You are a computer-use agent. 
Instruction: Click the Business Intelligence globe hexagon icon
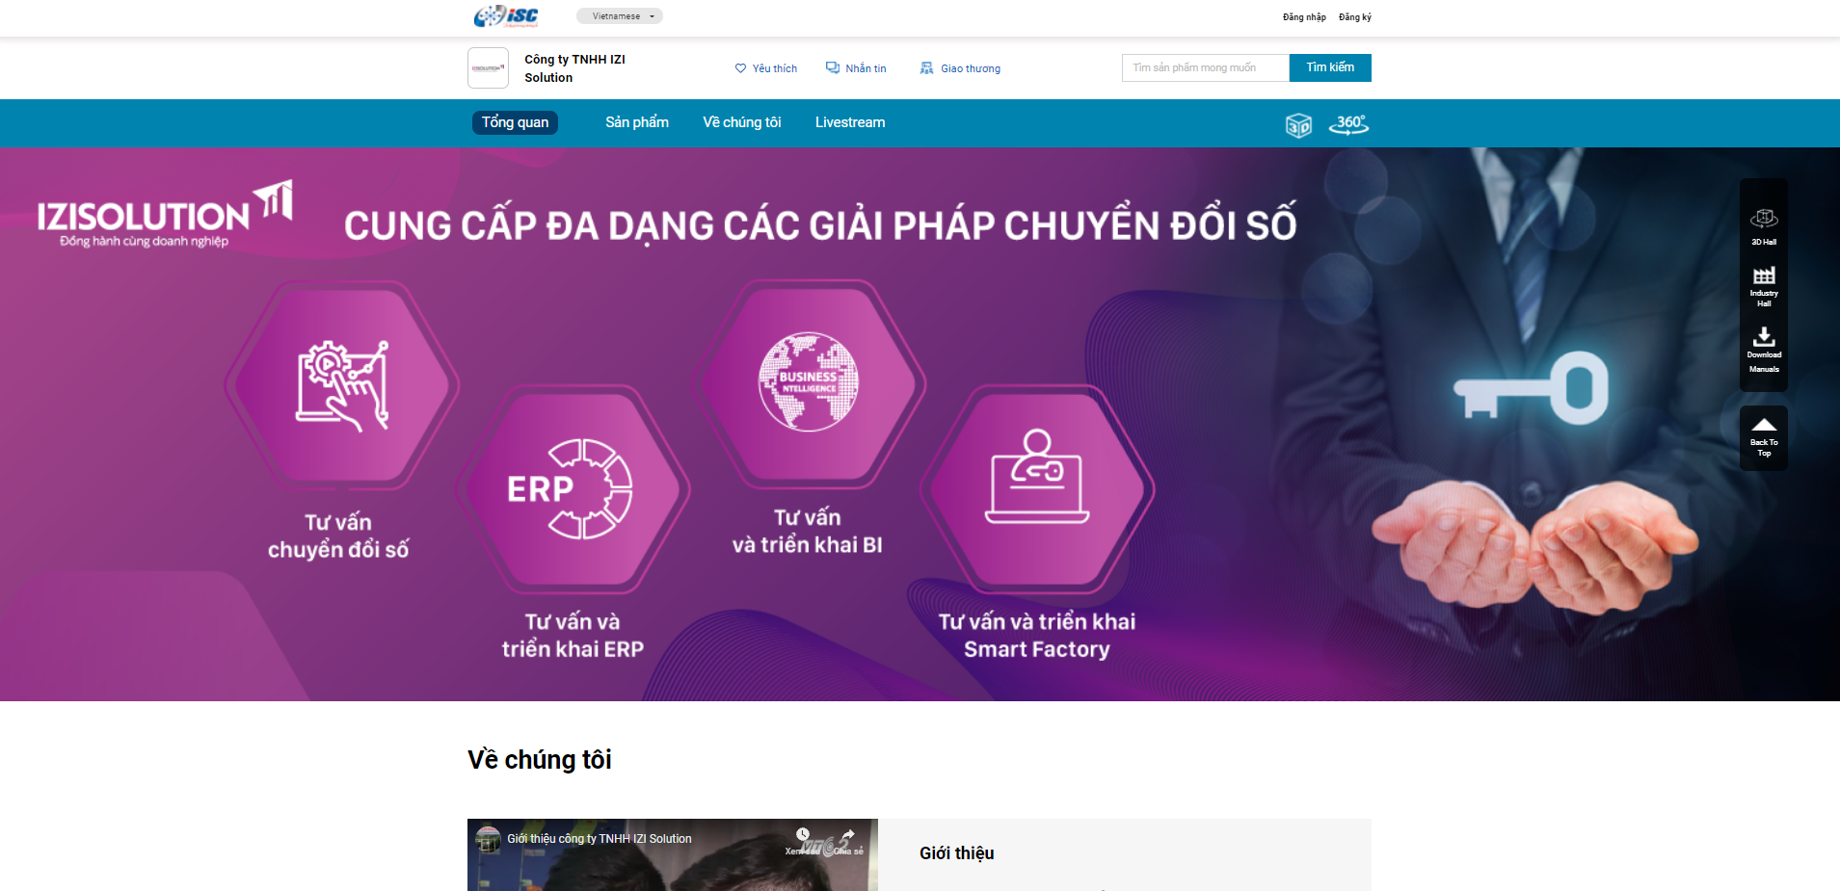tap(808, 383)
